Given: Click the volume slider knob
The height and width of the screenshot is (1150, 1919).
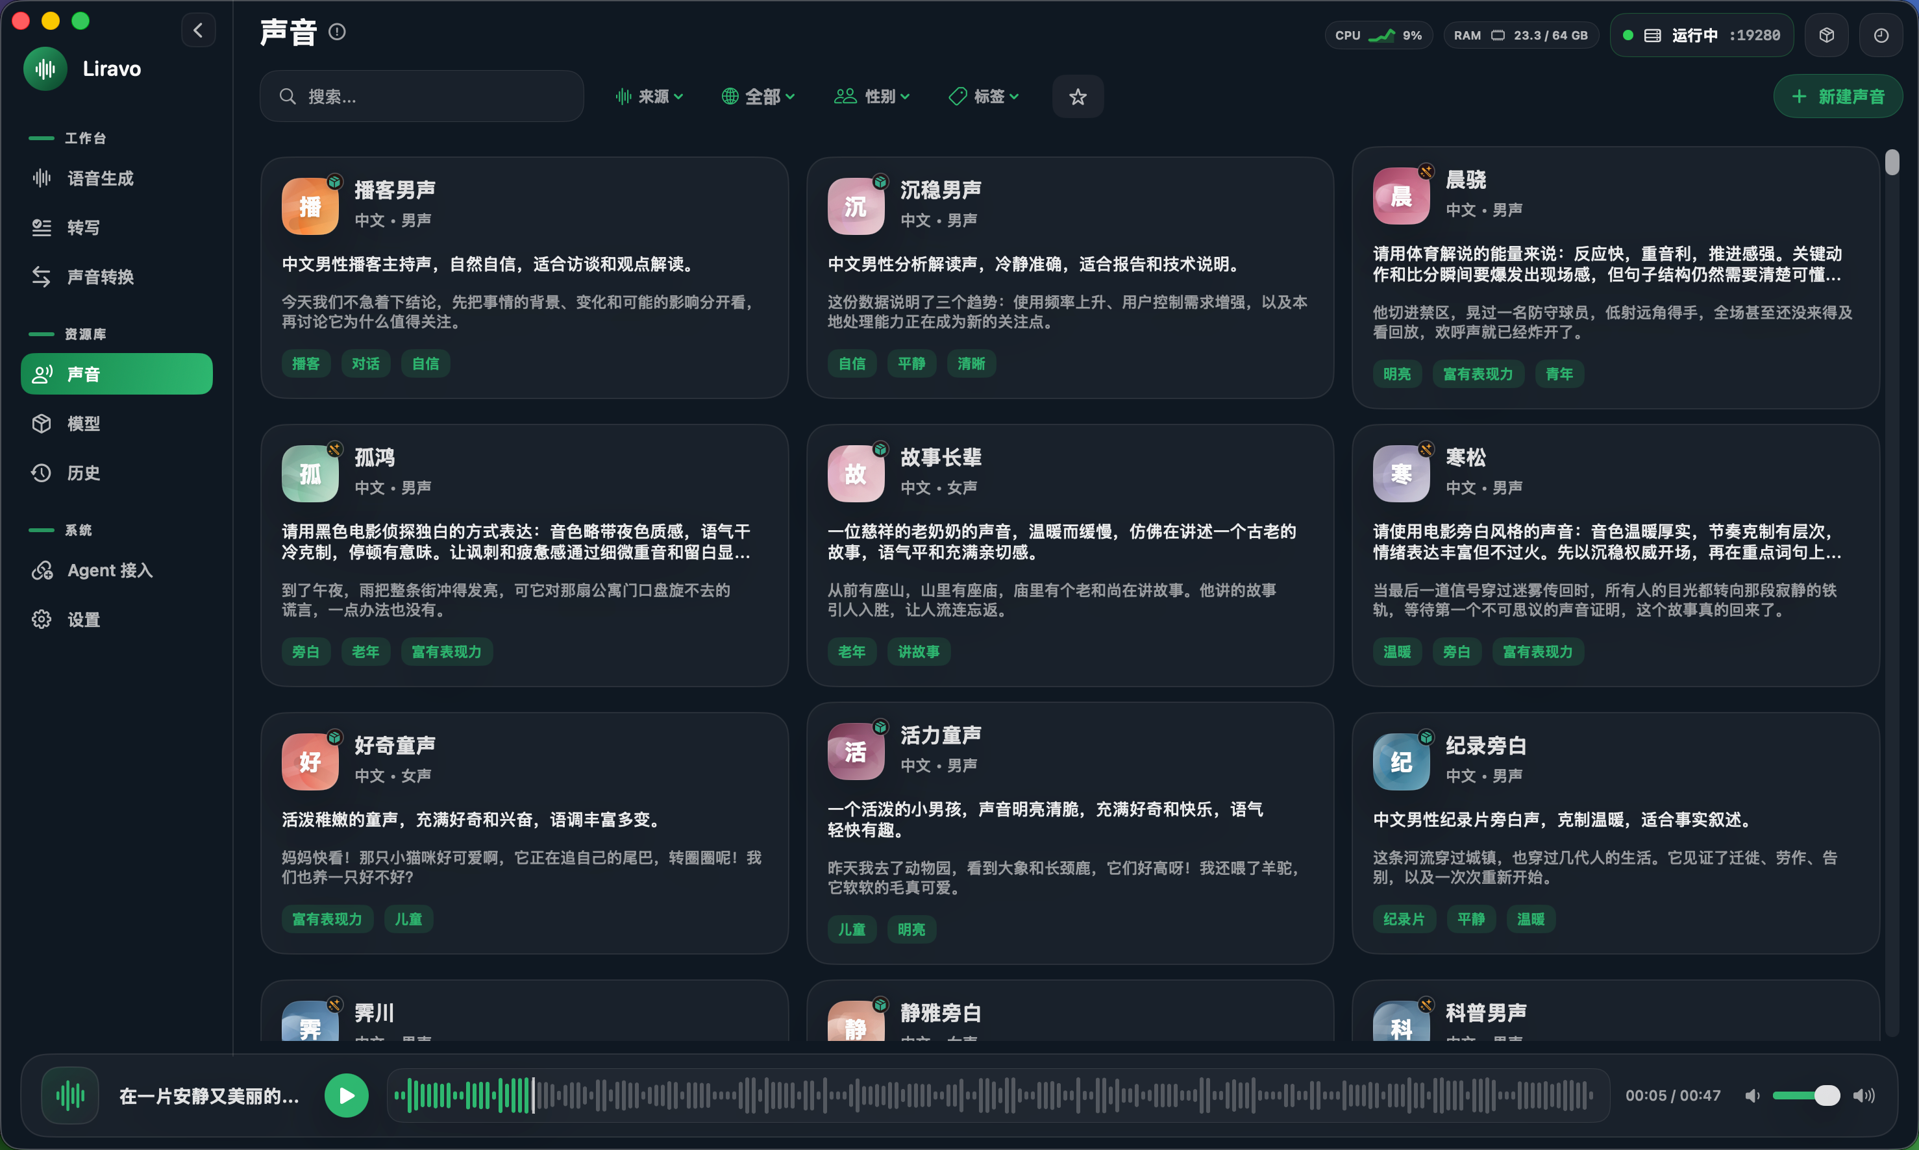Looking at the screenshot, I should point(1827,1095).
